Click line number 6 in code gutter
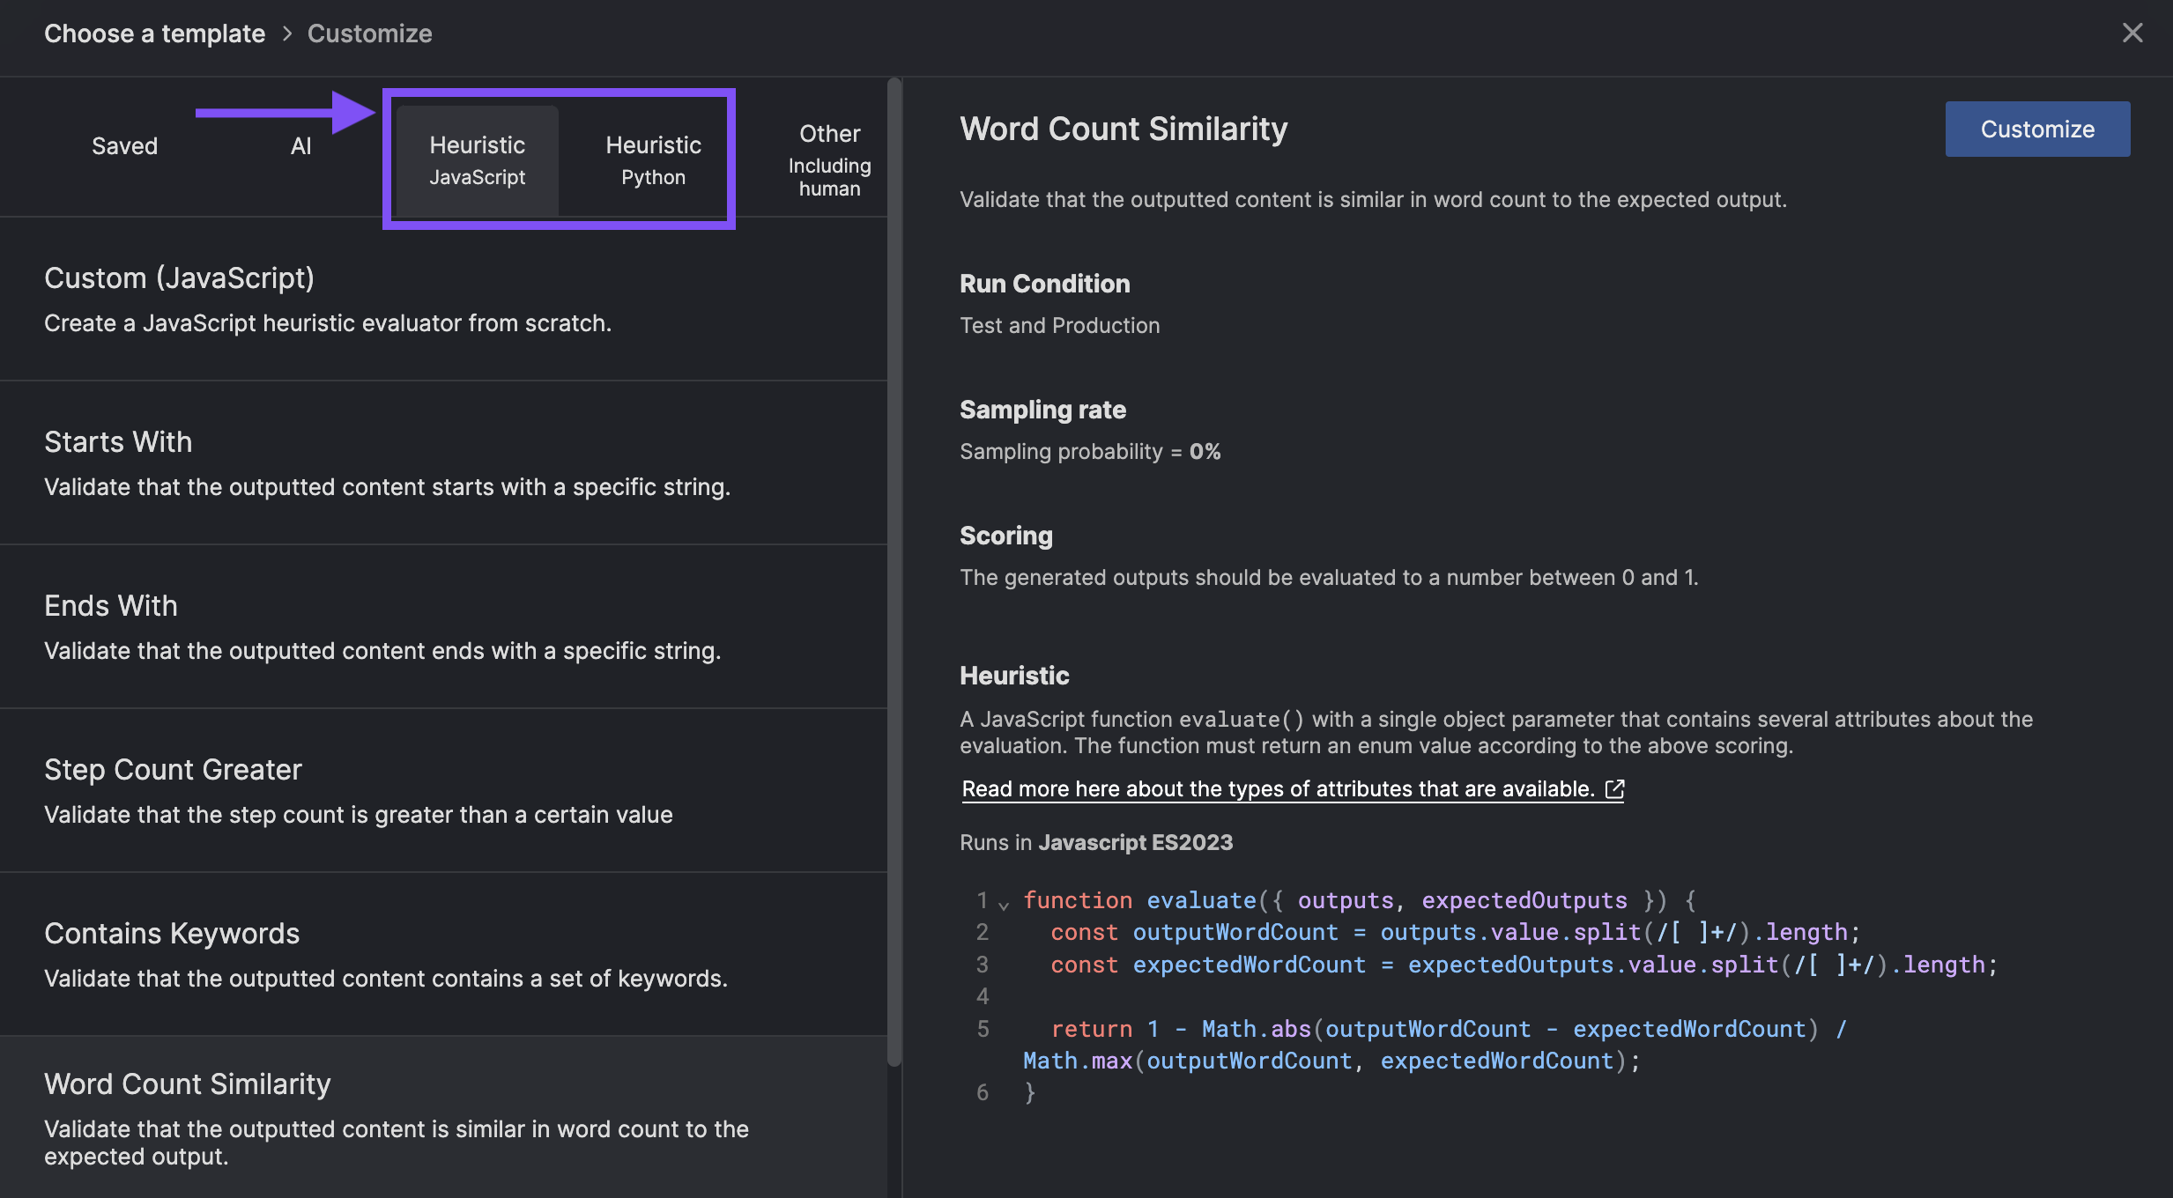 click(x=983, y=1092)
